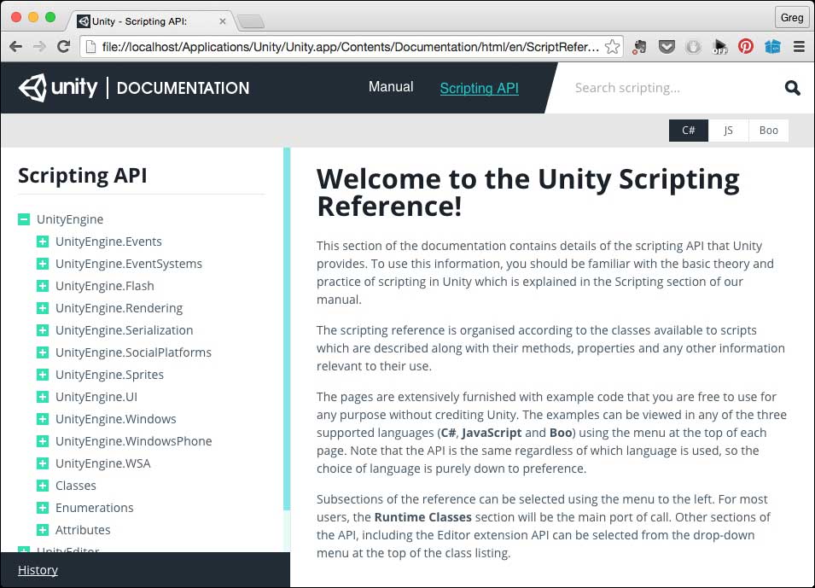Screen dimensions: 815x588
Task: Go forward with the browser forward arrow
Action: point(39,47)
